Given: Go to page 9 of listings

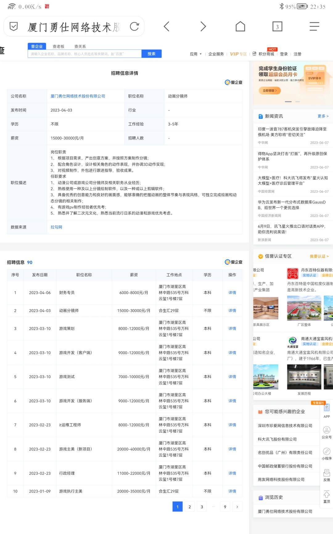Looking at the screenshot, I should pyautogui.click(x=225, y=507).
